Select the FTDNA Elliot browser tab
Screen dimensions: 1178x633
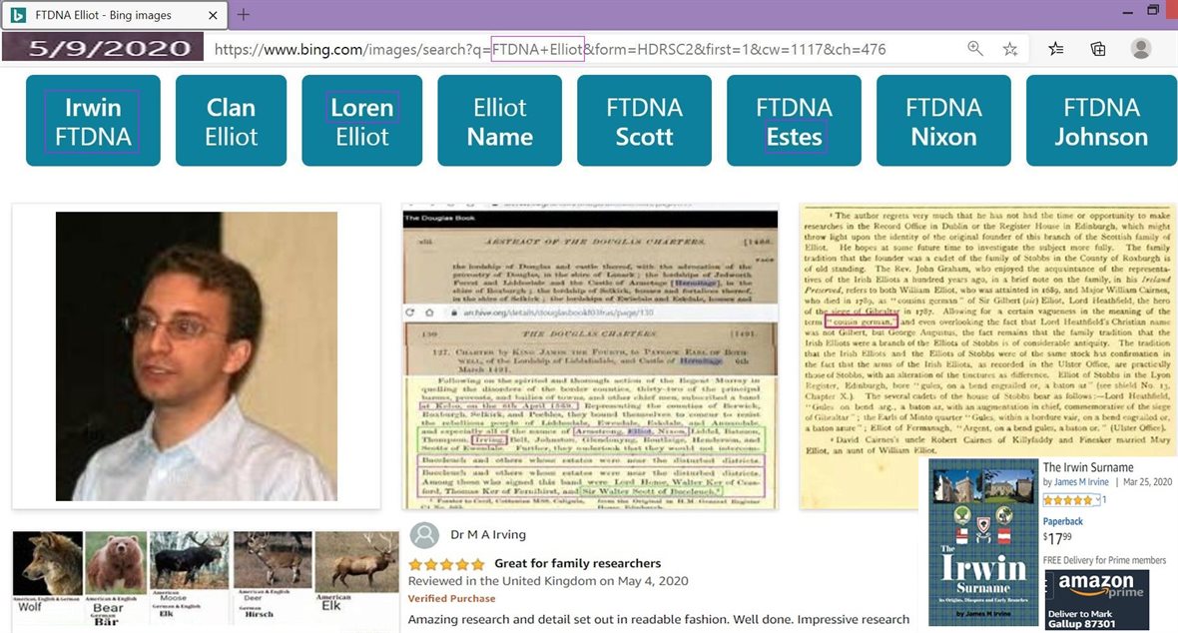pyautogui.click(x=110, y=15)
